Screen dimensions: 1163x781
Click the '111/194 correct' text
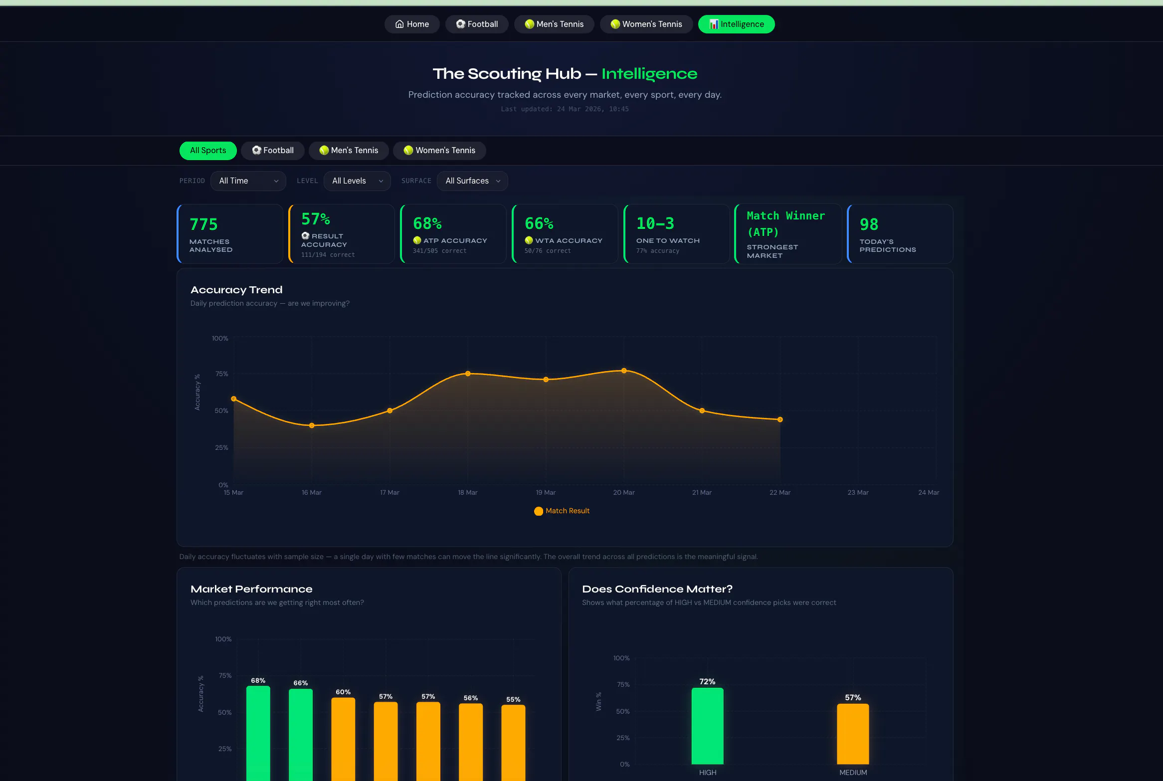[x=328, y=255]
